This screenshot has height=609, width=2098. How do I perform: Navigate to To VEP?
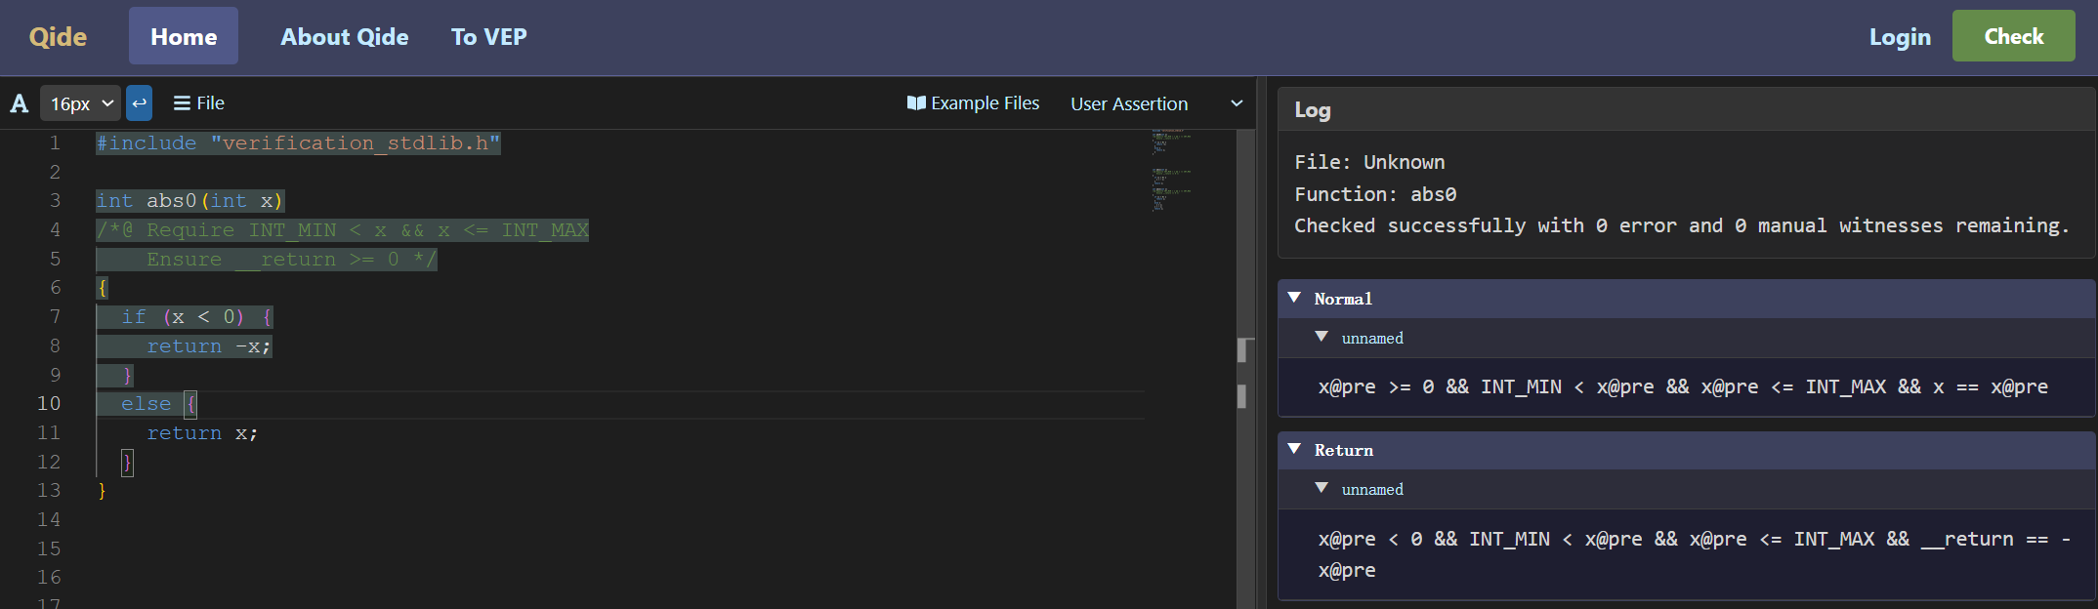(x=488, y=37)
